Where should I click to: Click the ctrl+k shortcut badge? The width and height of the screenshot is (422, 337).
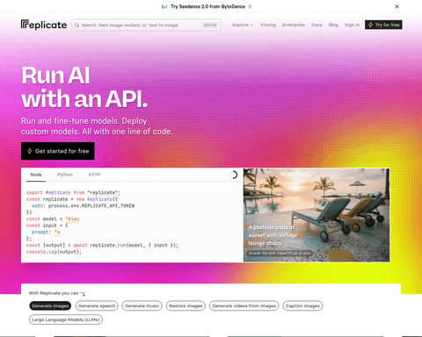coord(210,25)
